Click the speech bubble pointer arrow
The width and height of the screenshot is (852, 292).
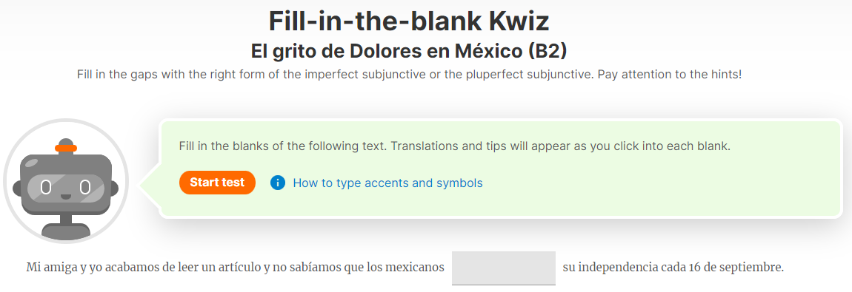click(150, 186)
